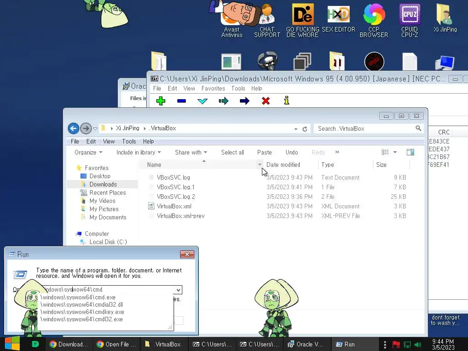
Task: Select the VirtualBox.xml-prev file
Action: tap(180, 216)
